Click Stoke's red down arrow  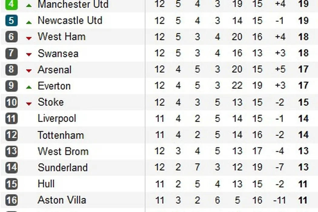29,104
